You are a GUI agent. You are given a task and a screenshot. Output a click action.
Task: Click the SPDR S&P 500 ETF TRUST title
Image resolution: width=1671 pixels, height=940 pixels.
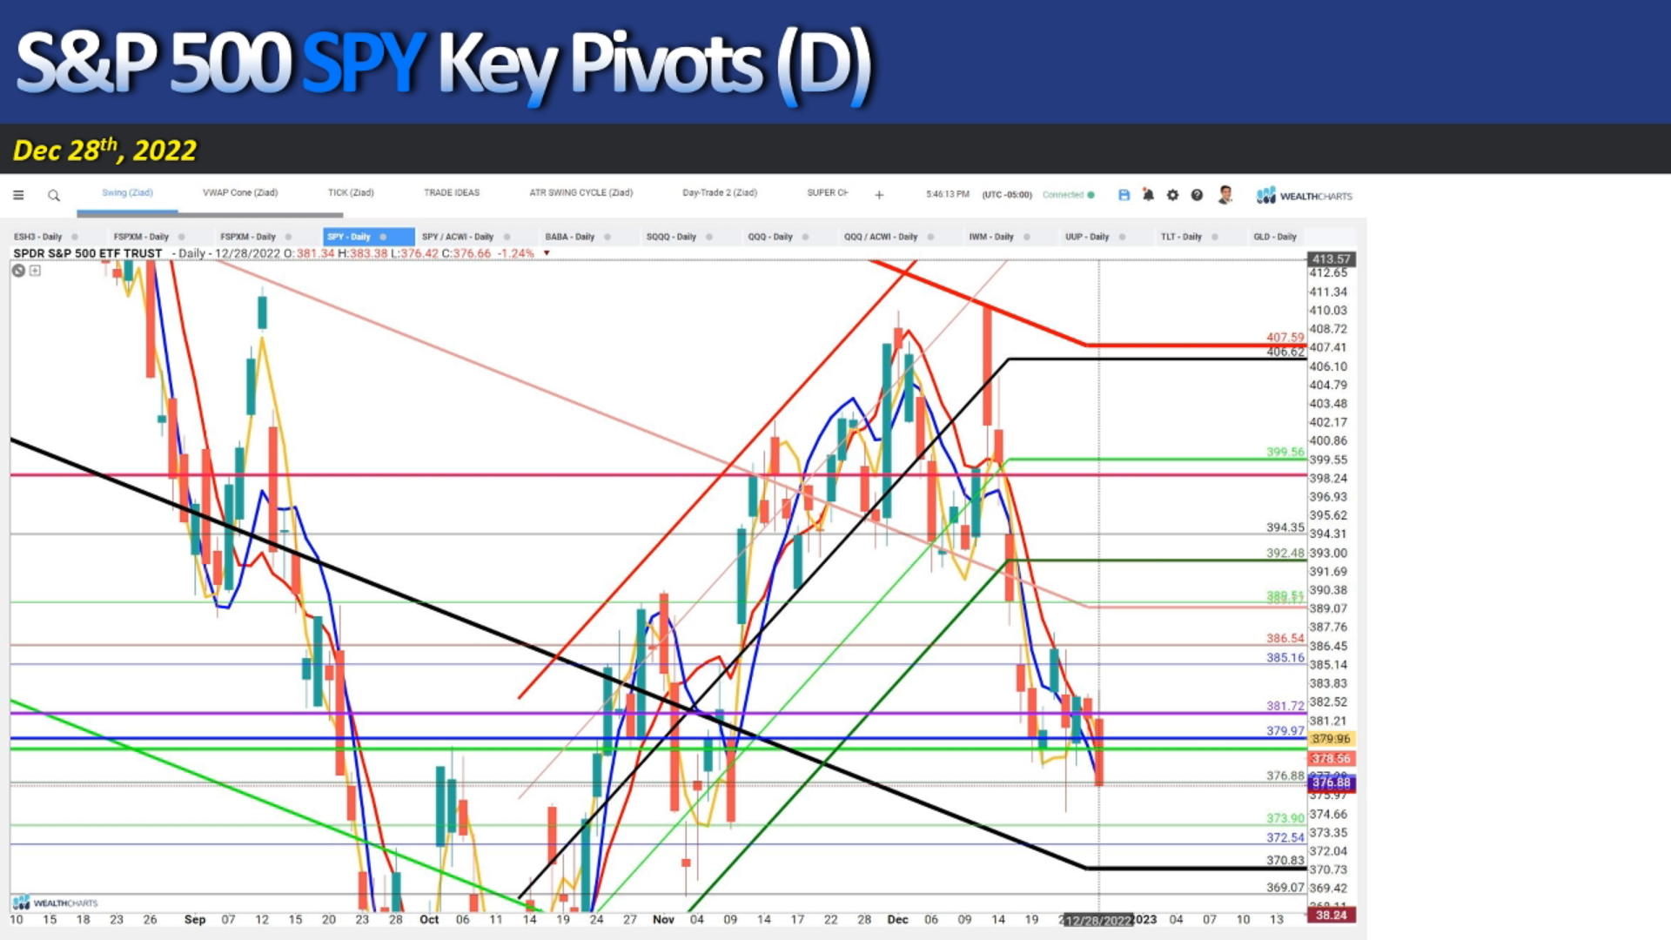88,253
